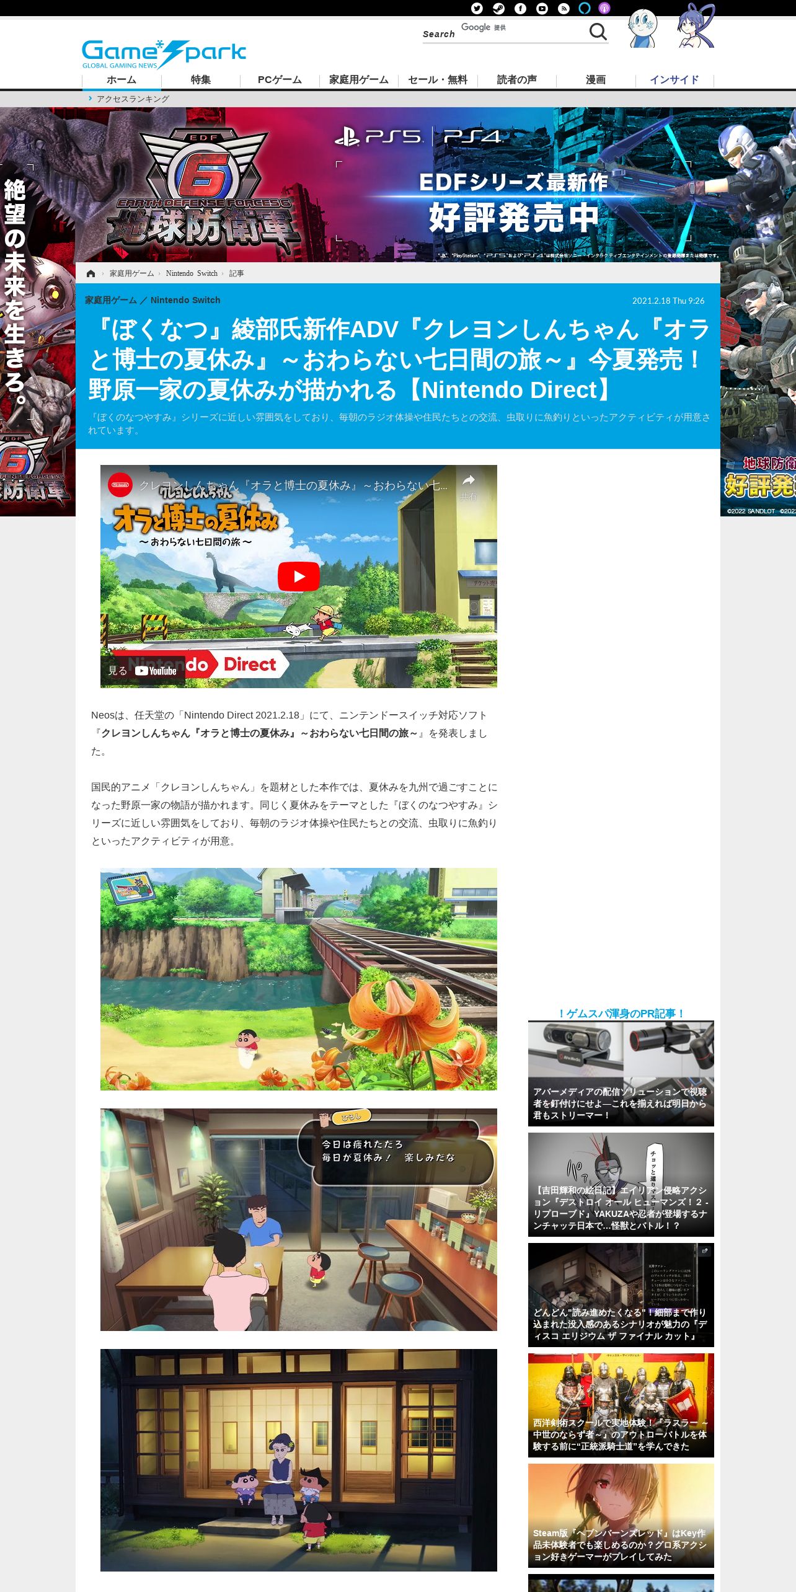Open the 西洋剣術スクール knights PR article
This screenshot has width=796, height=1592.
[x=621, y=1405]
